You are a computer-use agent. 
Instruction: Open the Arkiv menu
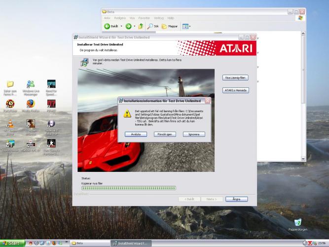108,17
